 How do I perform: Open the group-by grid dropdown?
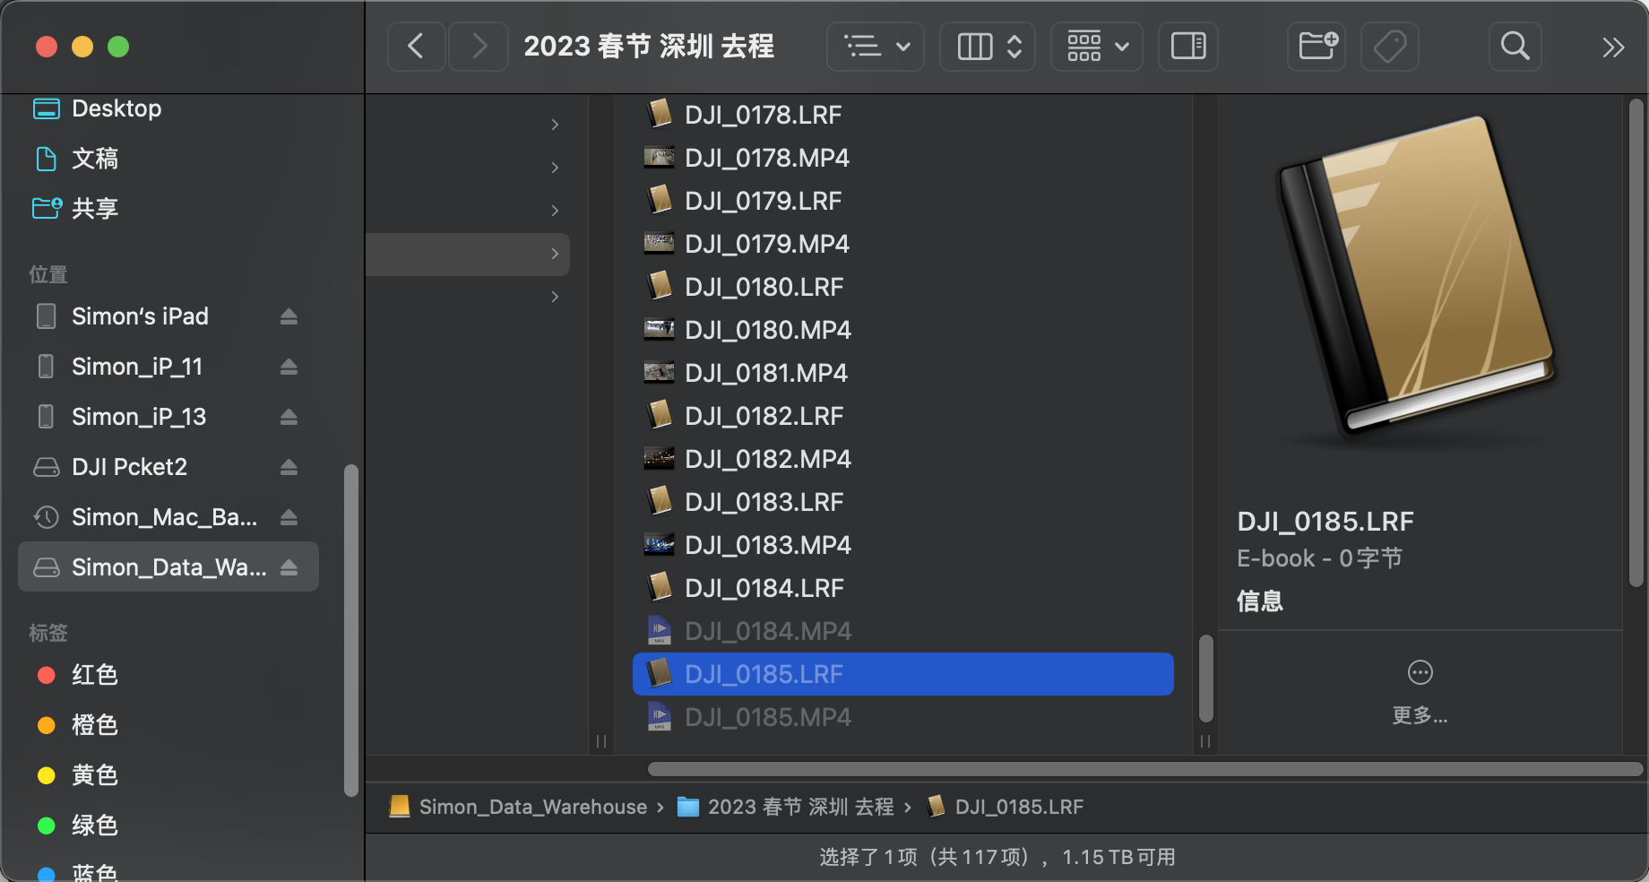1097,47
